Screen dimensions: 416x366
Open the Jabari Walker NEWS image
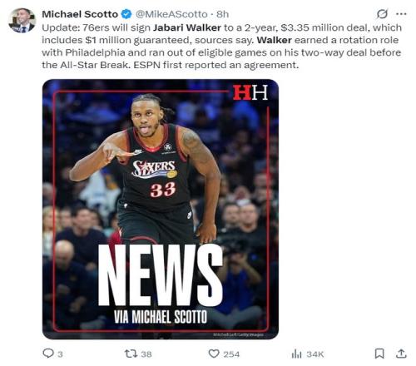[161, 209]
